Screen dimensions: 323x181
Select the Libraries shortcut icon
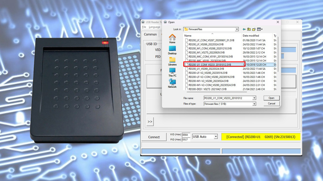pyautogui.click(x=172, y=61)
